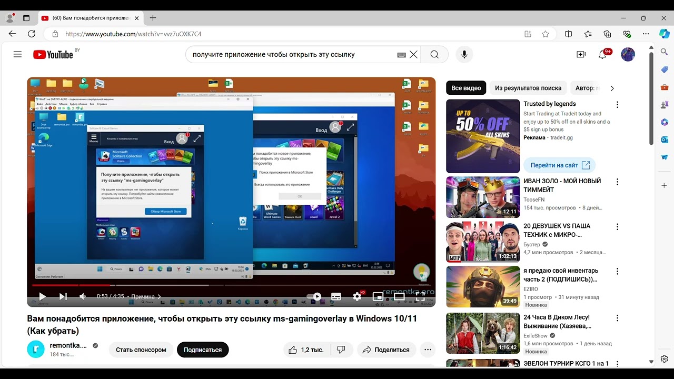Submit search with magnifier button
This screenshot has width=674, height=379.
(434, 54)
